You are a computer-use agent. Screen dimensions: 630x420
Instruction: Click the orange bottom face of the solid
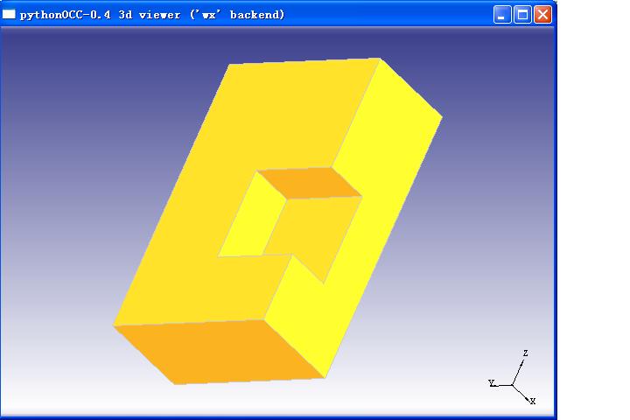(220, 352)
